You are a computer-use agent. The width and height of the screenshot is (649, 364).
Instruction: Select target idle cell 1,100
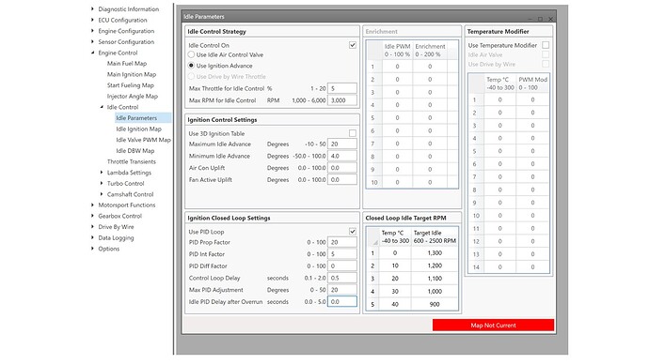[435, 279]
